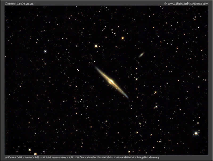Click the orange star near the top center
The width and height of the screenshot is (213, 161).
[x=123, y=38]
